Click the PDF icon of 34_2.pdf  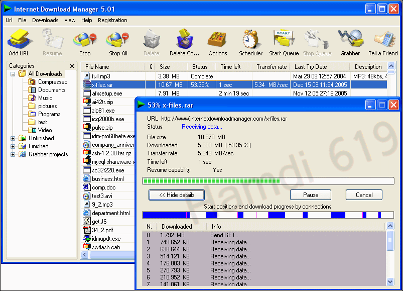[x=87, y=230]
